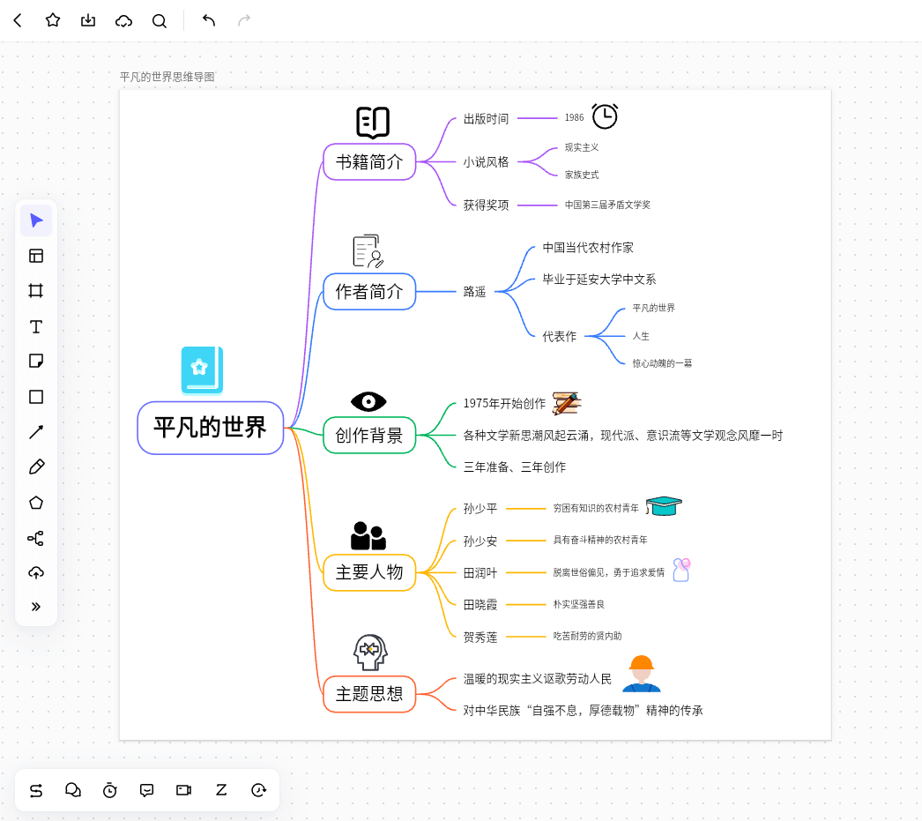
Task: Click the 获得奖项 subtopic
Action: (486, 205)
